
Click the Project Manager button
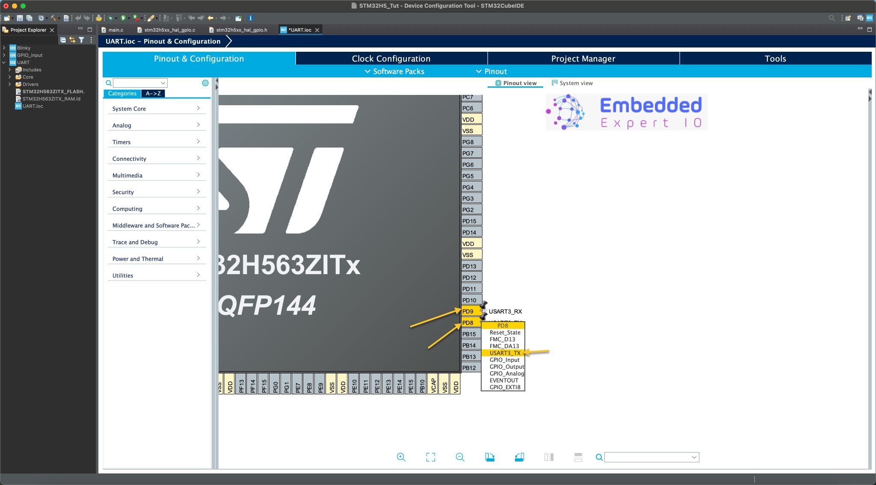point(583,58)
